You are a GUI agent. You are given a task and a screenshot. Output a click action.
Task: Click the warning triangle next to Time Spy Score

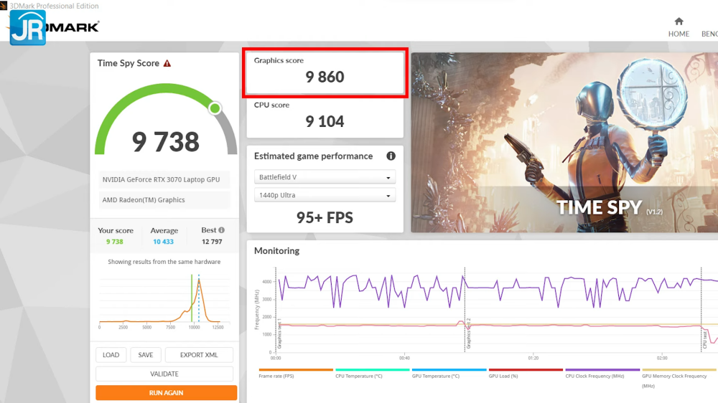click(x=167, y=64)
